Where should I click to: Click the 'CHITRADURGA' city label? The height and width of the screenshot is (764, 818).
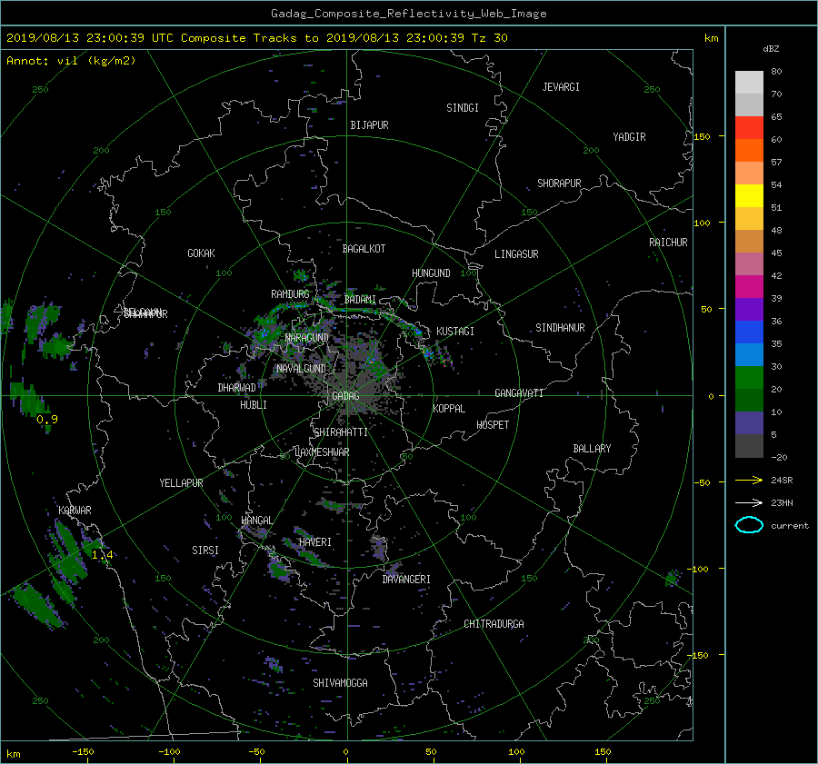click(x=494, y=624)
